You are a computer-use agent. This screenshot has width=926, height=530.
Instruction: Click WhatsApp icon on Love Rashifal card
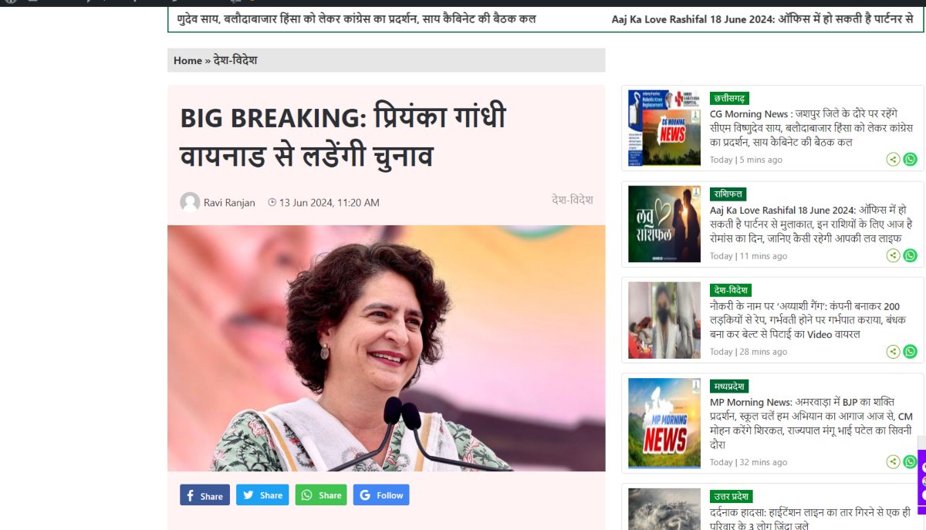911,255
